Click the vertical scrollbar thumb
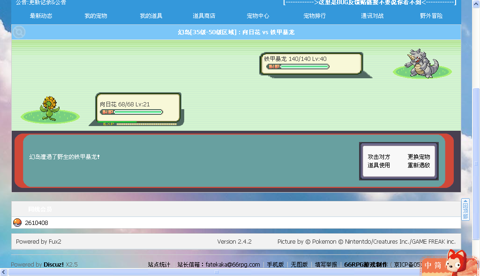 coord(476,164)
